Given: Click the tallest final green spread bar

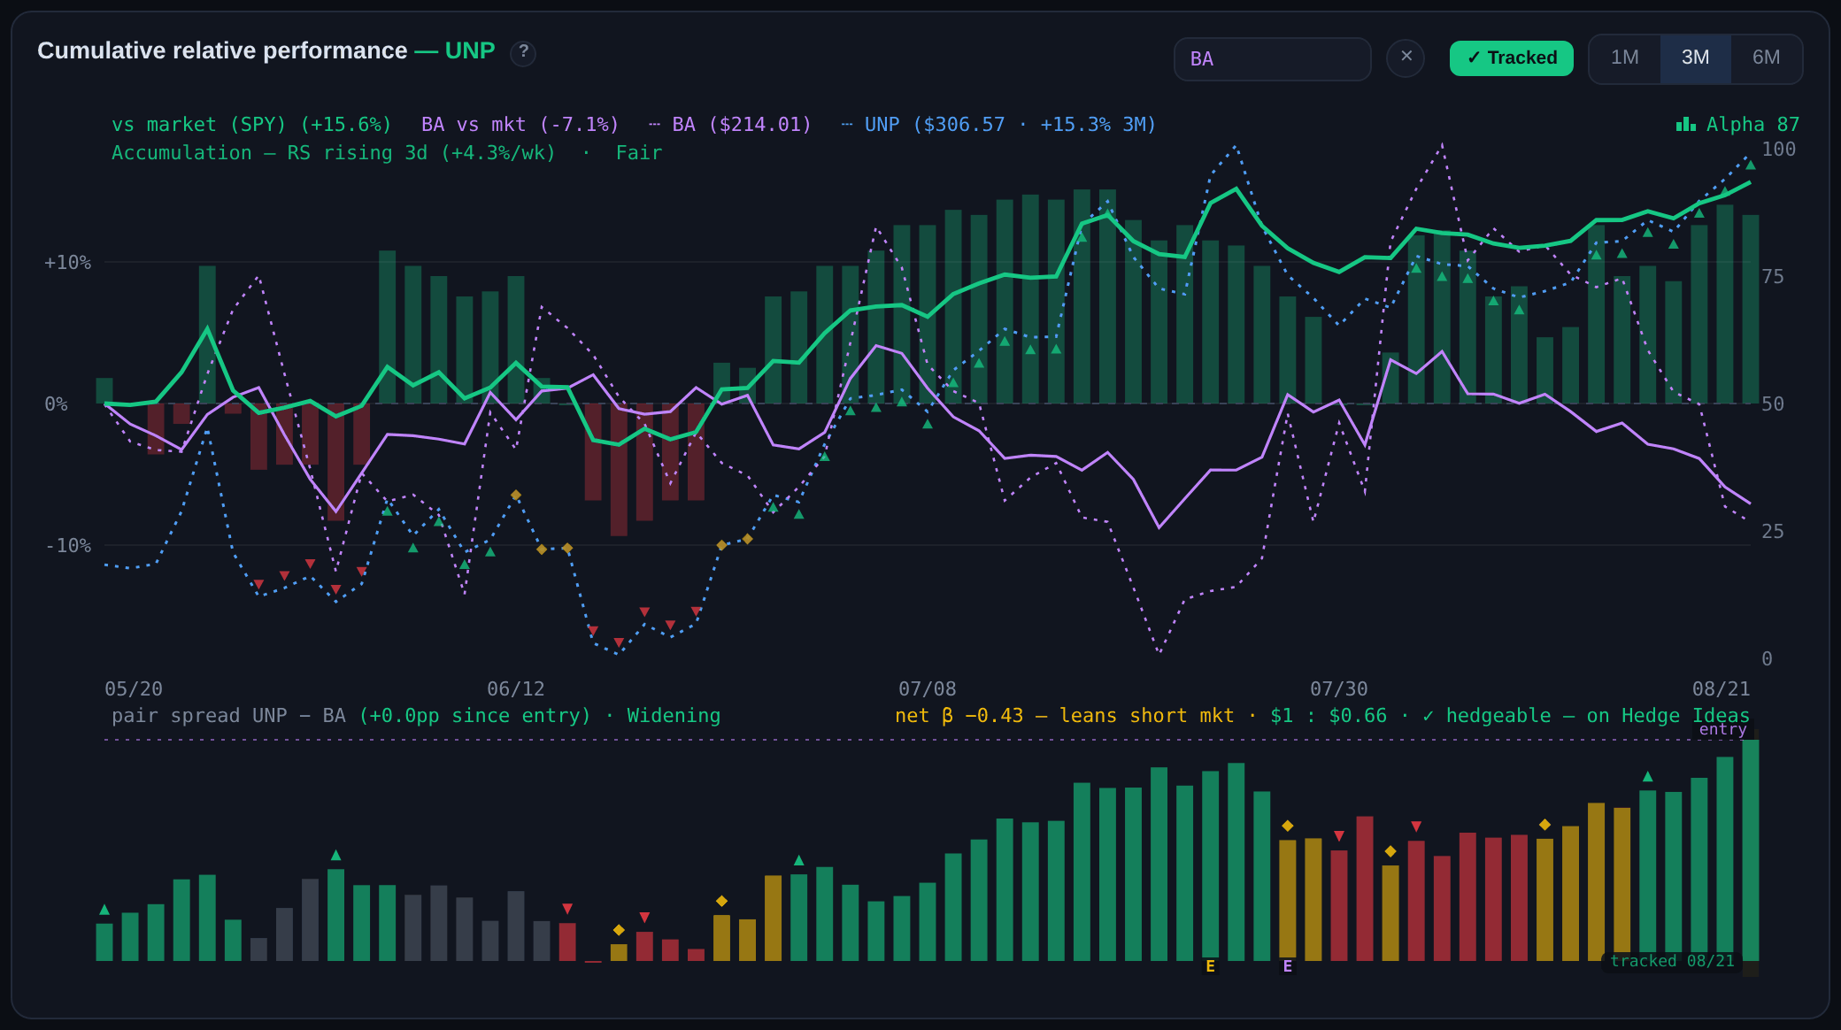Looking at the screenshot, I should click(1751, 850).
